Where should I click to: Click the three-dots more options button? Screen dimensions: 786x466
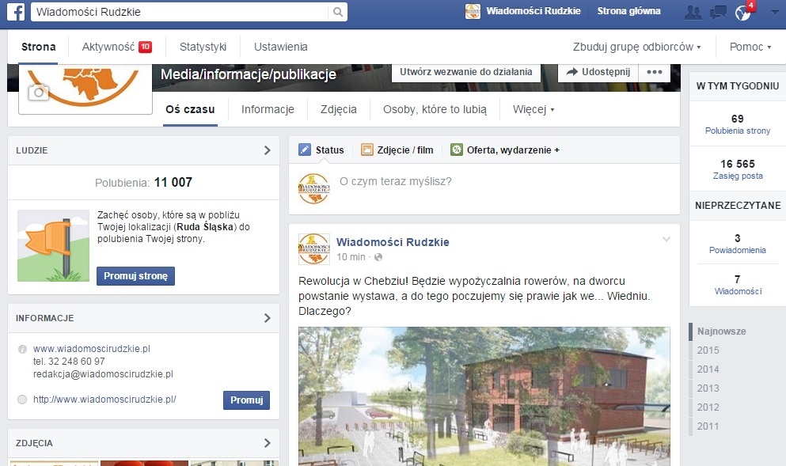654,72
